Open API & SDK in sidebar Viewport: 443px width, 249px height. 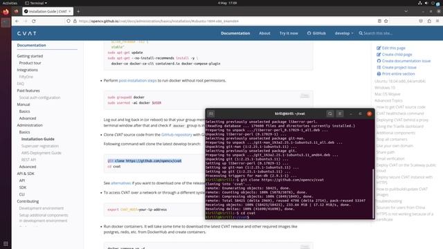point(26,174)
